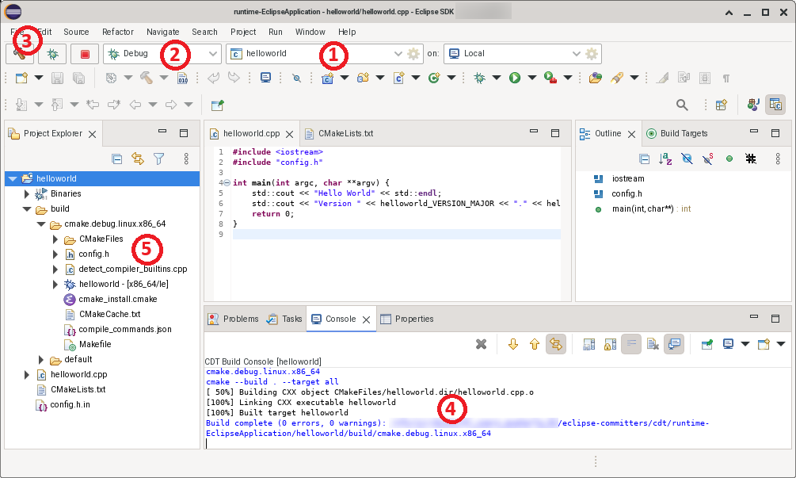The image size is (796, 478).
Task: Toggle Hide Static Members in Outline
Action: (x=707, y=159)
